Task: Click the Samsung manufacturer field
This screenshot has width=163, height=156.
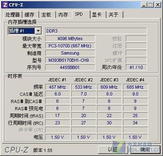Action: point(70,53)
